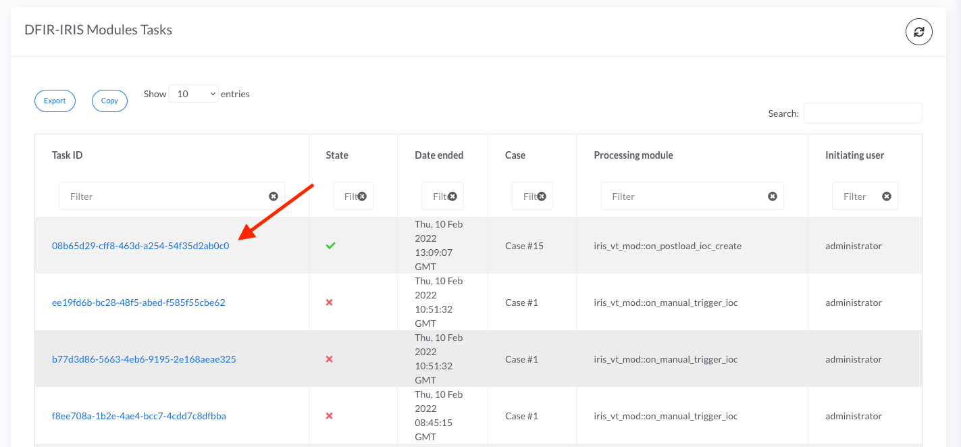Viewport: 961px width, 447px height.
Task: Sort by Date ended column header
Action: tap(439, 155)
